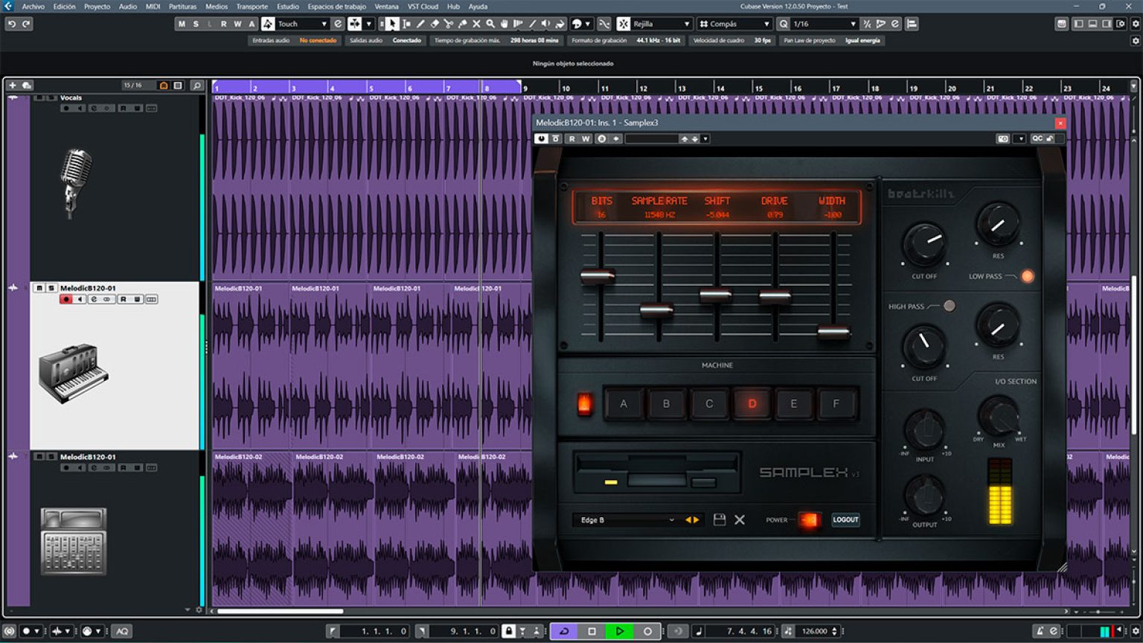Select the hand scroll tool

coord(505,24)
